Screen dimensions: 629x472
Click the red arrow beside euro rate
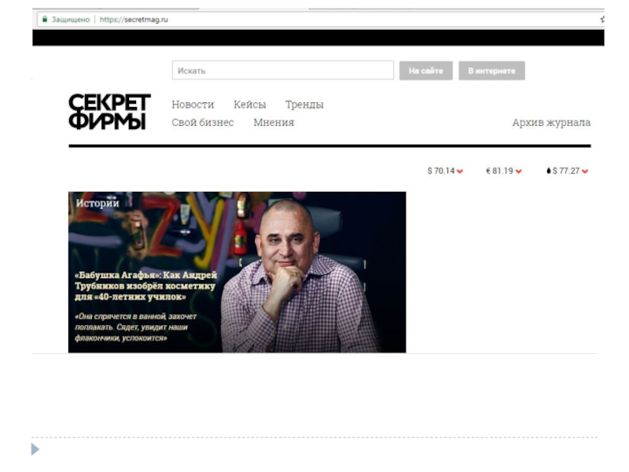point(518,171)
